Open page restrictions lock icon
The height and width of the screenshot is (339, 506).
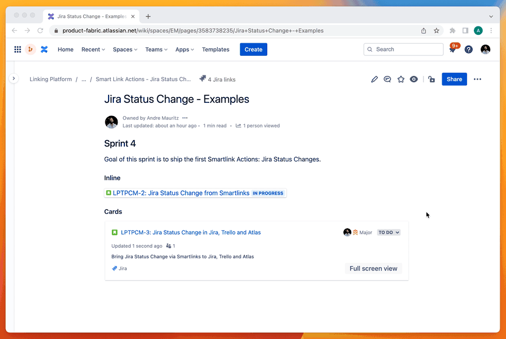tap(432, 79)
